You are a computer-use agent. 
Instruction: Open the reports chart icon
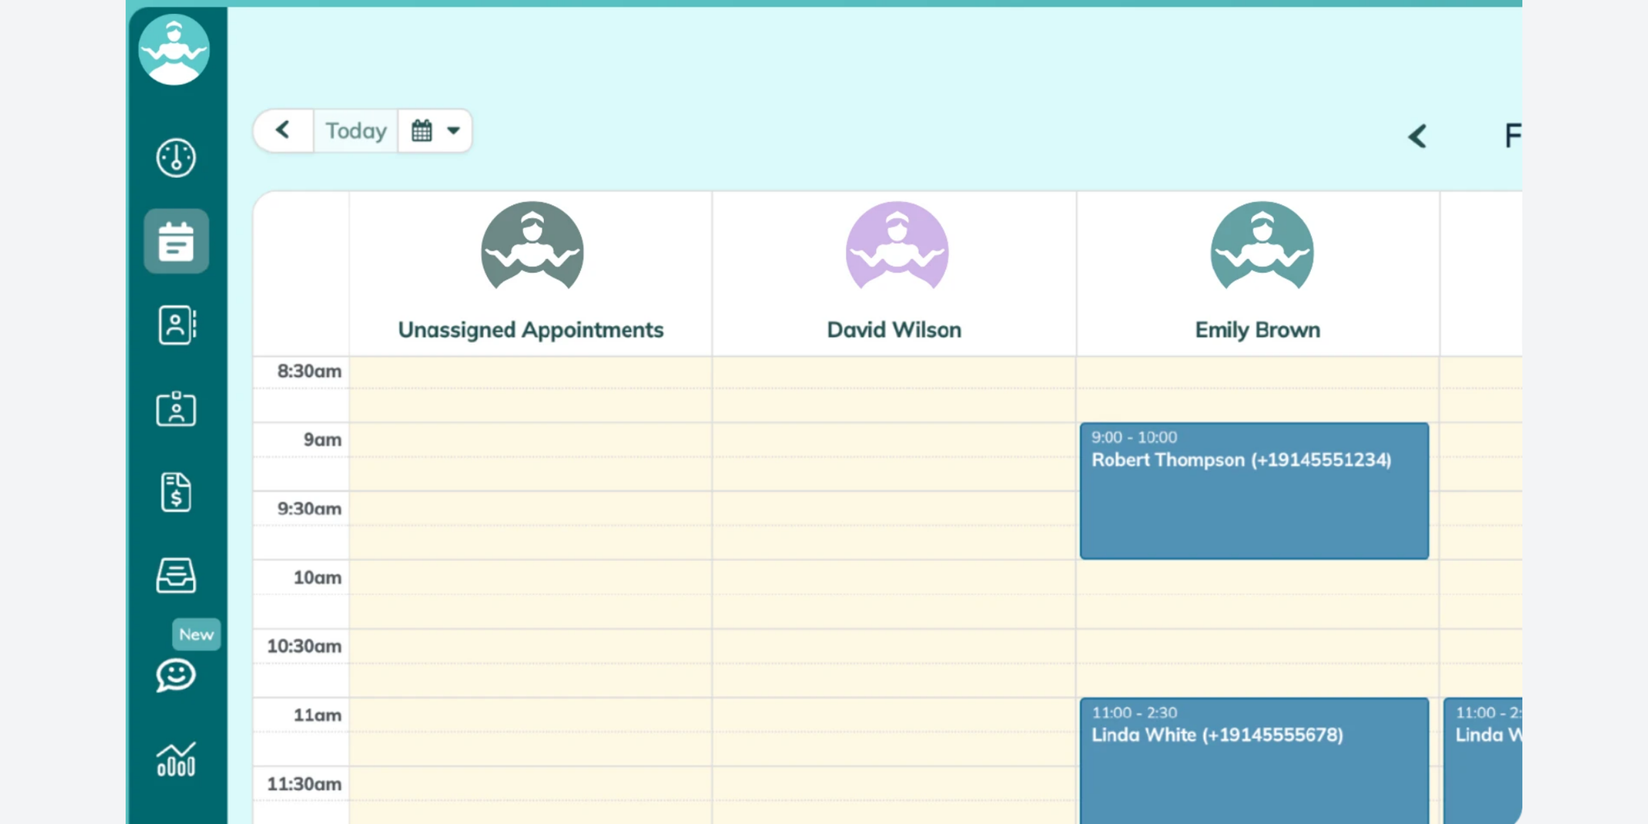point(176,759)
